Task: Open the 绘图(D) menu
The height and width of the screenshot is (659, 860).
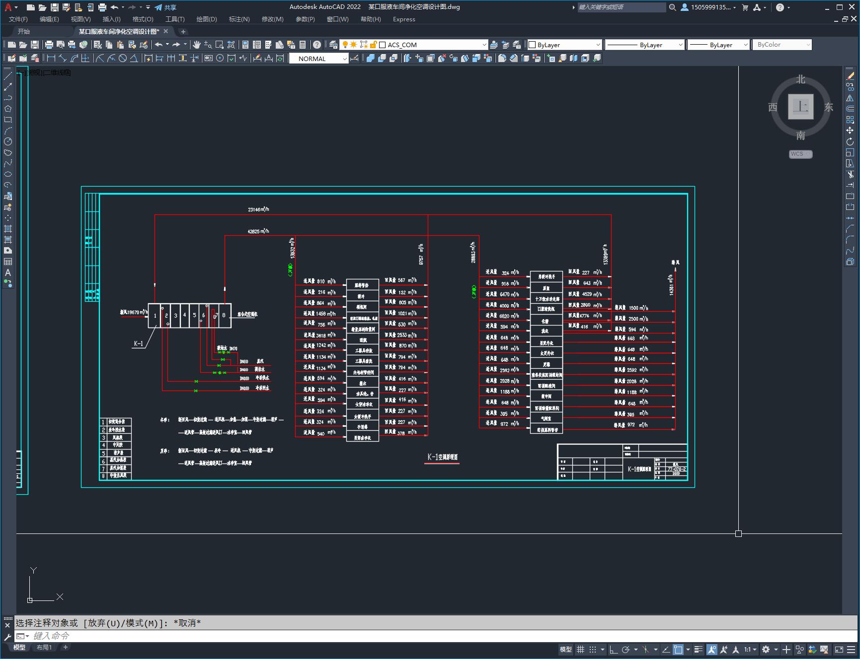Action: (x=207, y=19)
